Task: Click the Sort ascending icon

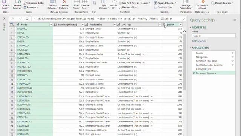Action: pyautogui.click(x=95, y=3)
